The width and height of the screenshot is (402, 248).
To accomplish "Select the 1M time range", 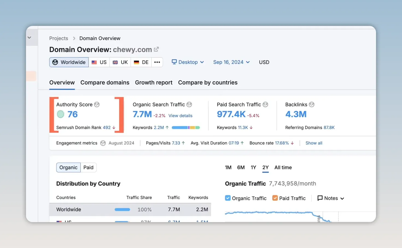I will 228,167.
